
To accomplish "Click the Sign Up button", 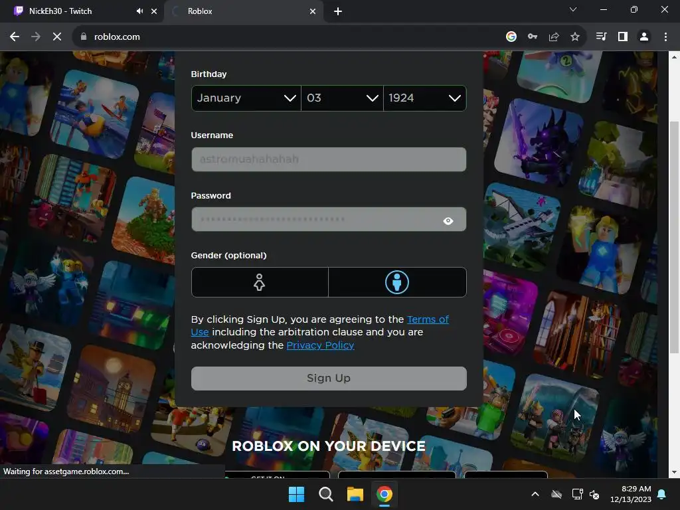I will 329,378.
